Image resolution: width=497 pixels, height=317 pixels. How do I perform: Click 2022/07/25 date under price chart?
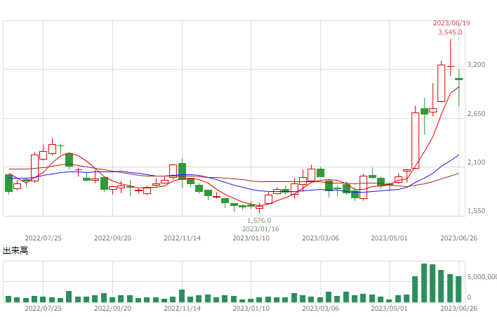point(43,238)
